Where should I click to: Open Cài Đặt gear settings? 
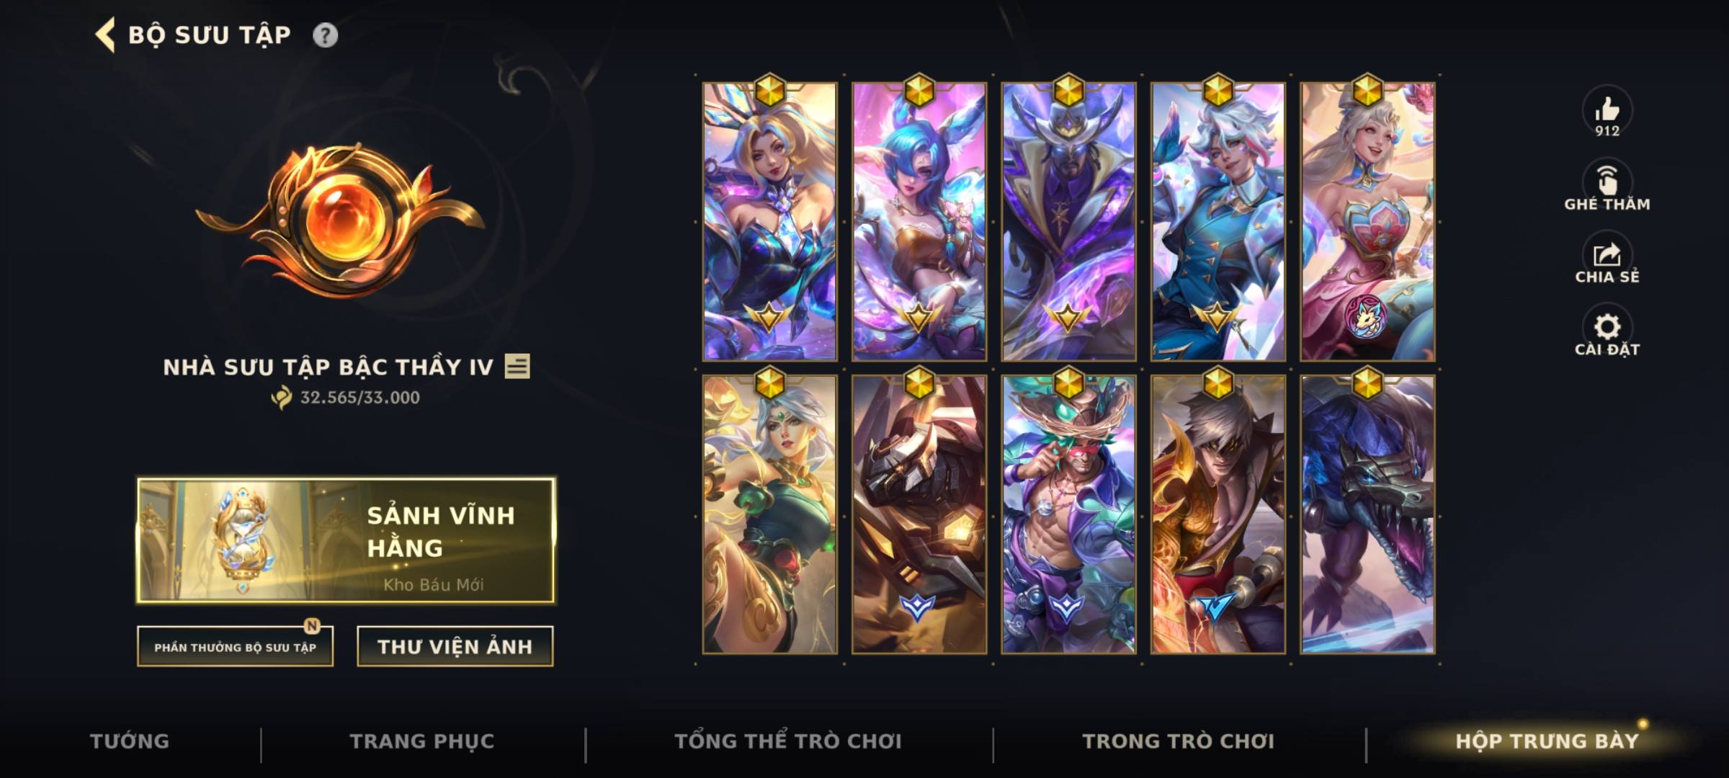(1607, 332)
